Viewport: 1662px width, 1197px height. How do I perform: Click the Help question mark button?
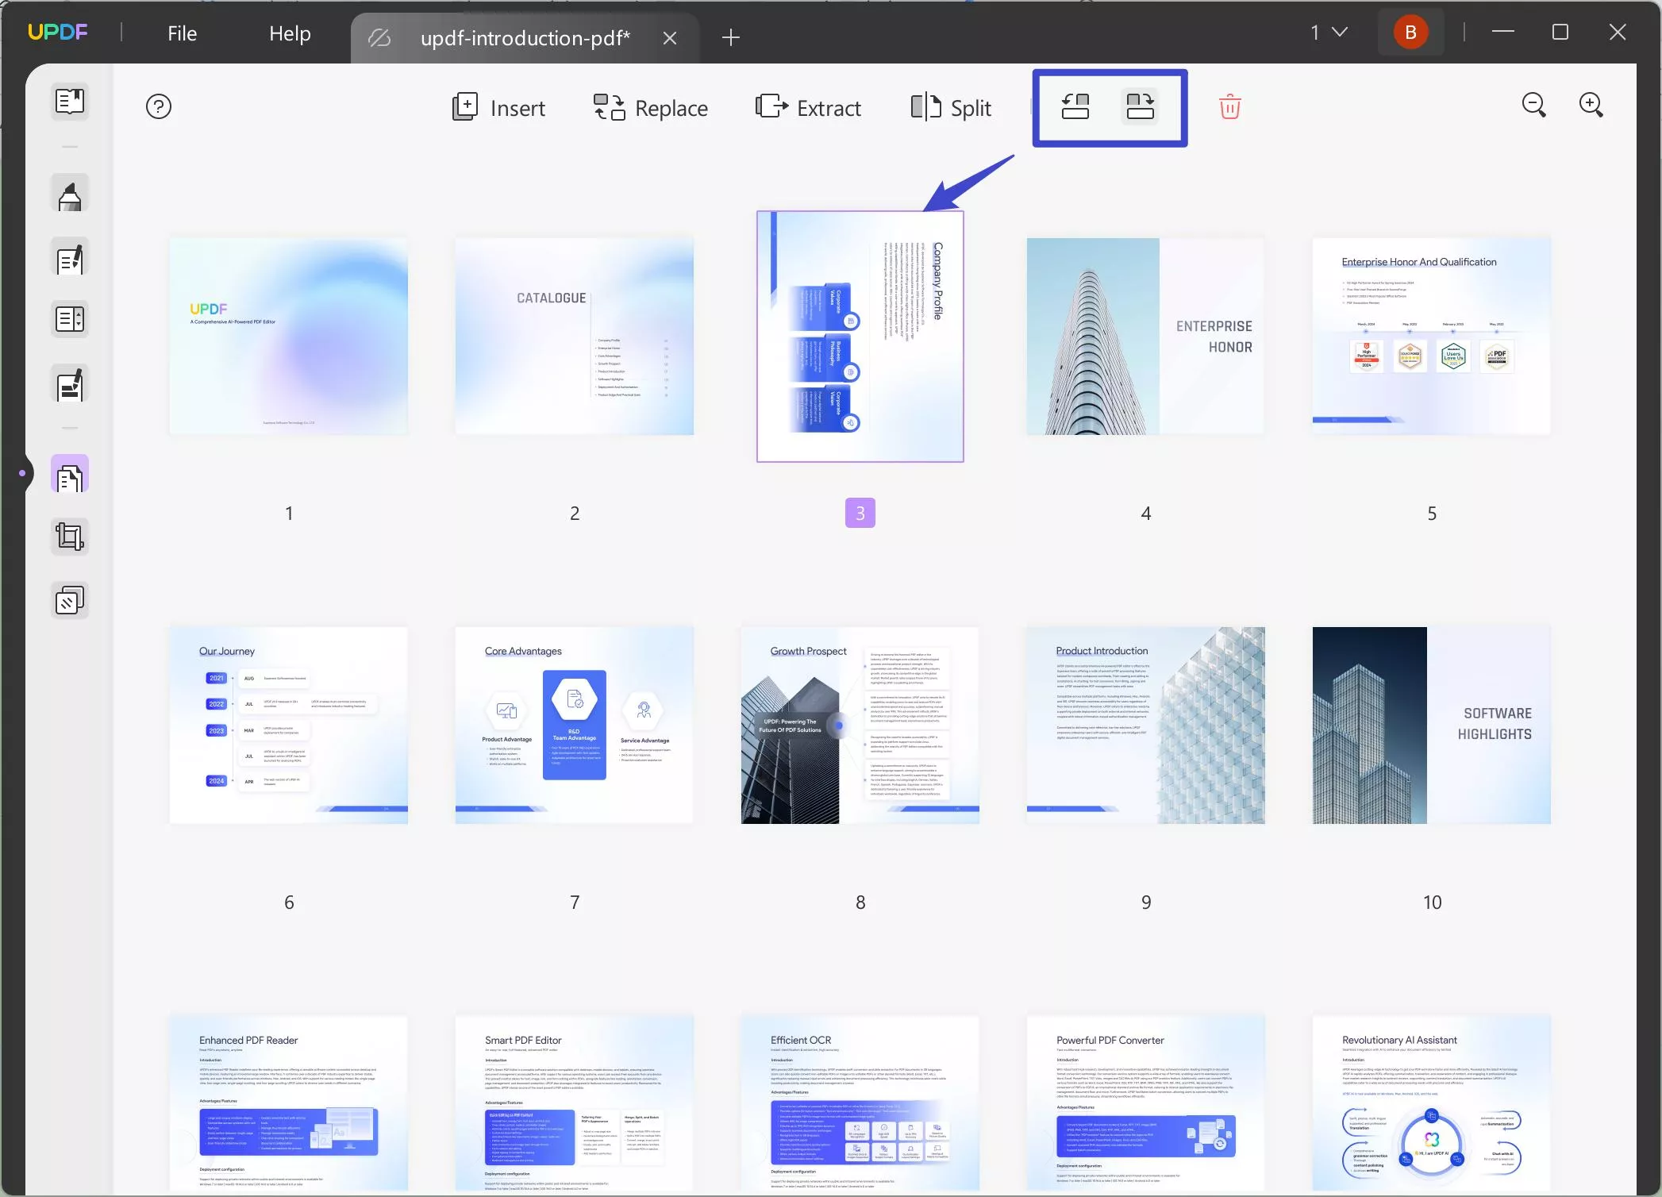pos(159,105)
